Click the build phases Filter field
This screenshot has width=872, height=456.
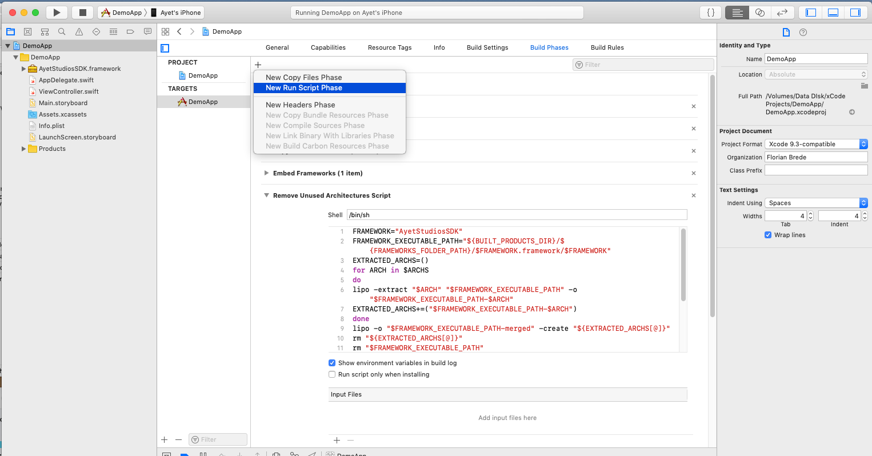pos(643,65)
